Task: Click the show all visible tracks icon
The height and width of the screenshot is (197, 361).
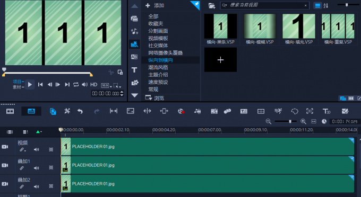Action: tap(10, 132)
